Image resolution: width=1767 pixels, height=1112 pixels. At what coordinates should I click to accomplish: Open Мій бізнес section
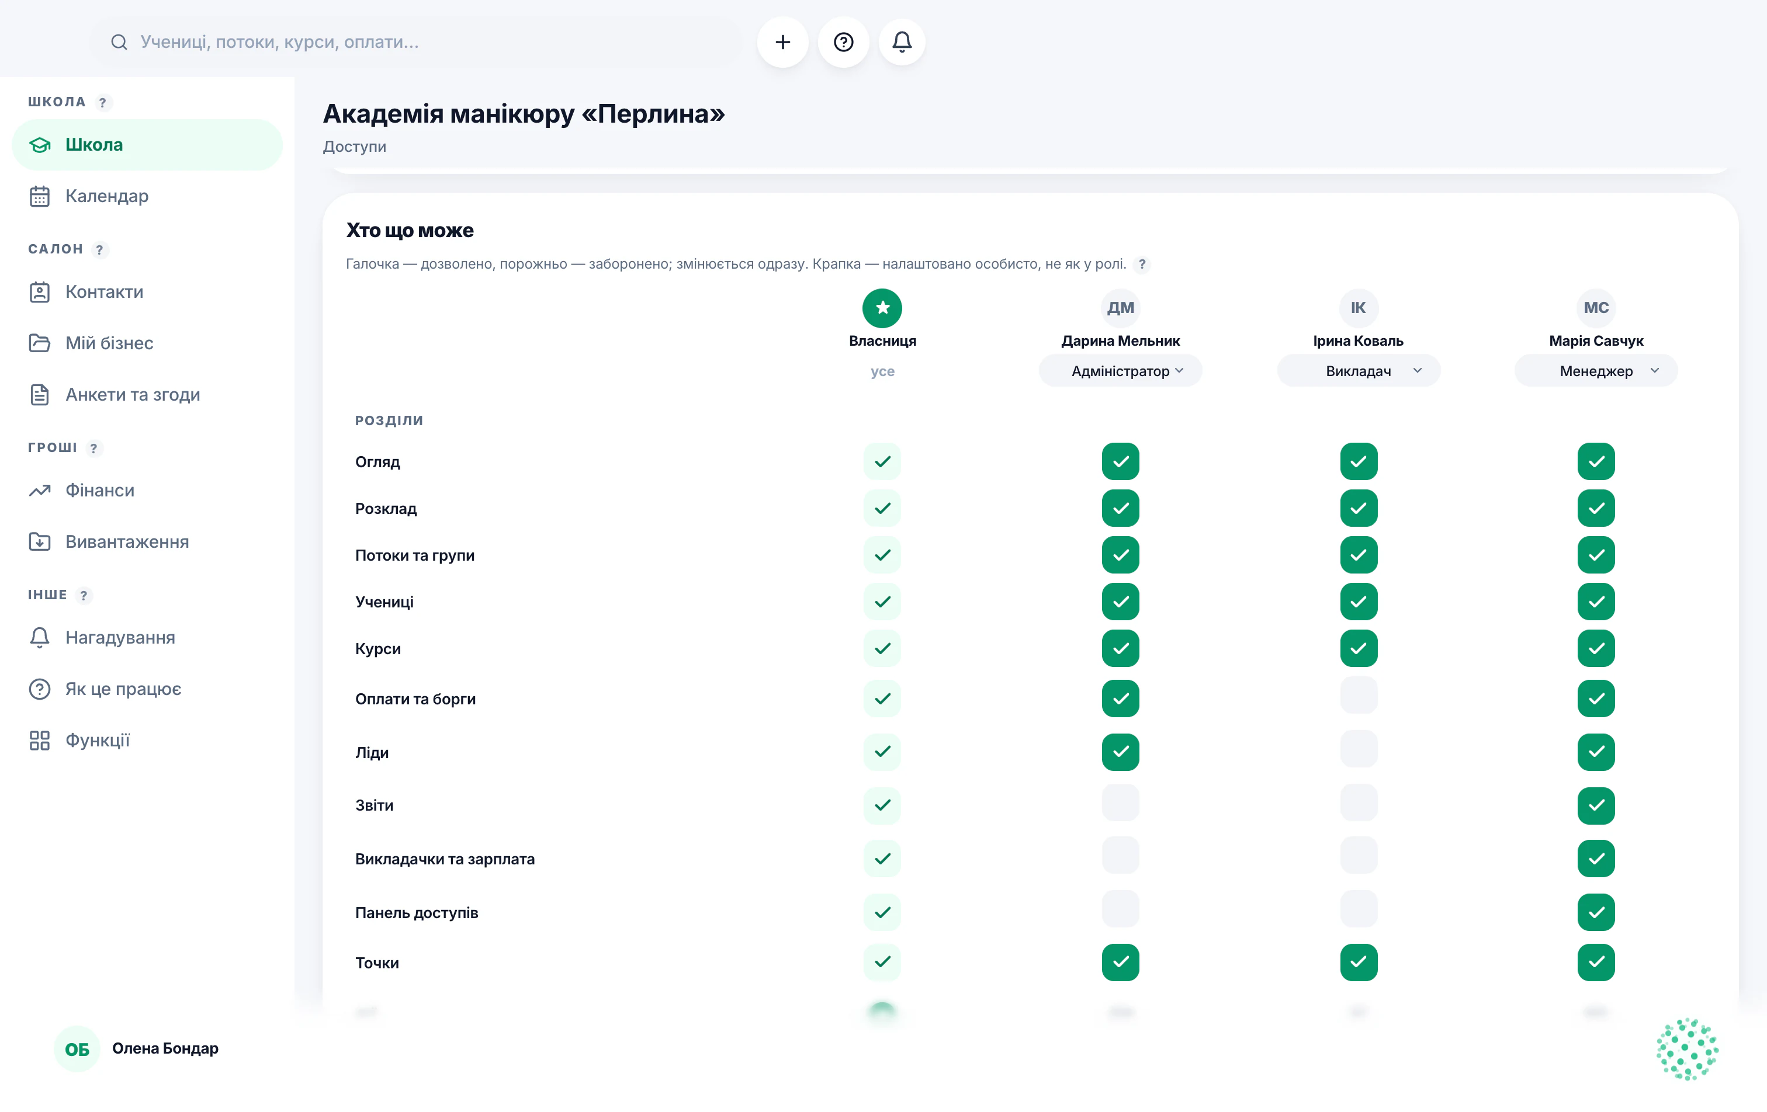[147, 343]
